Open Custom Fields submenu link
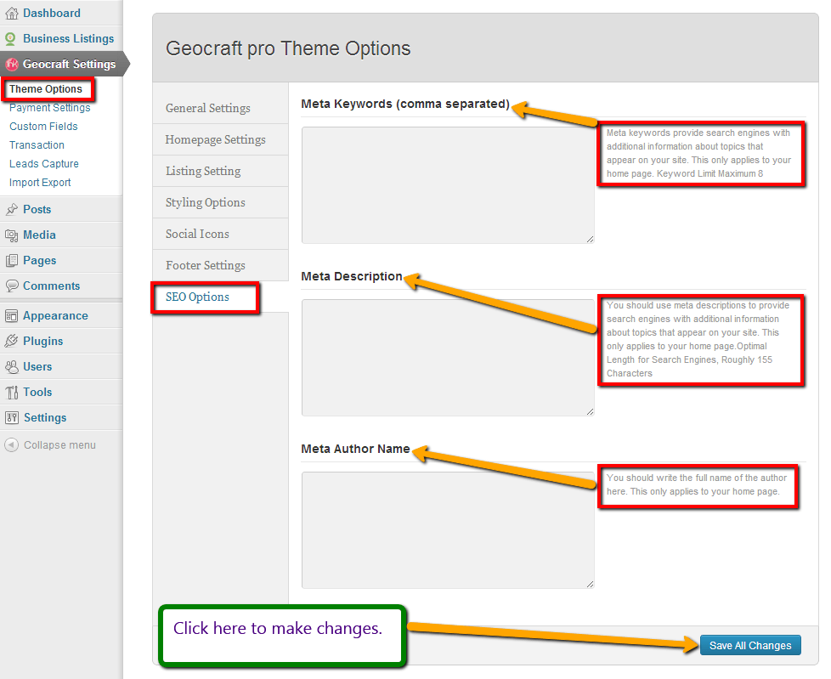The width and height of the screenshot is (831, 679). [43, 126]
